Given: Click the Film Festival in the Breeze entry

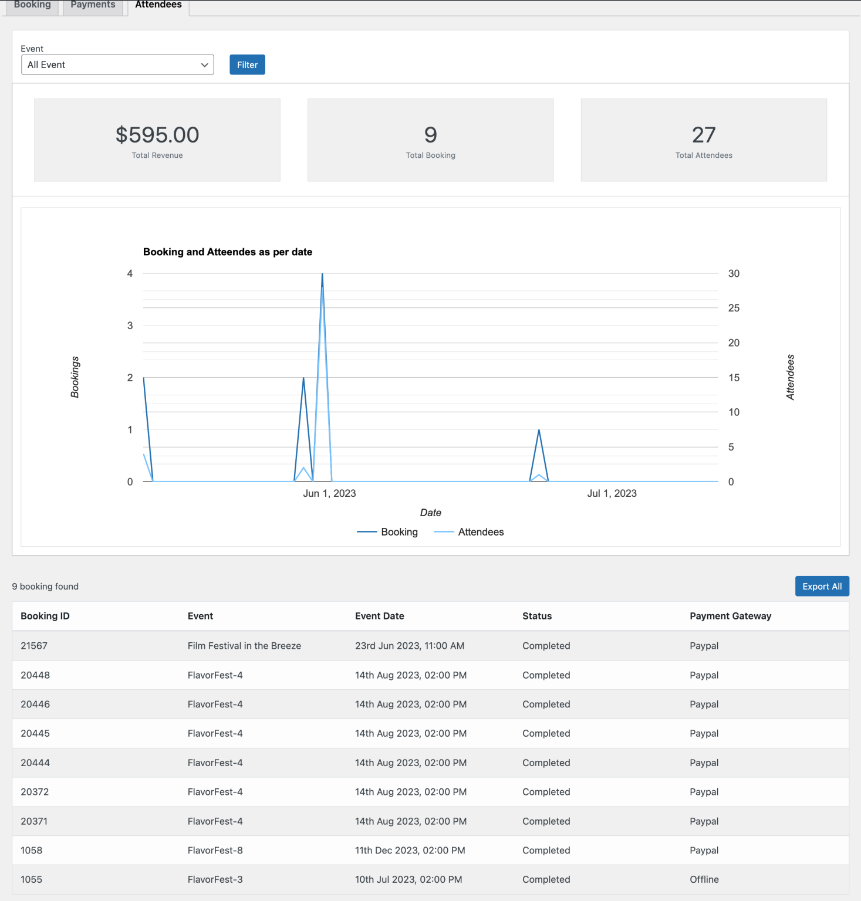Looking at the screenshot, I should (x=244, y=646).
